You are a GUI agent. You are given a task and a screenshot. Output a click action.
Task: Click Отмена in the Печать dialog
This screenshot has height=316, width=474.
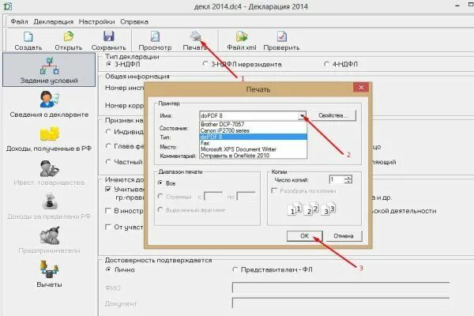click(x=344, y=236)
